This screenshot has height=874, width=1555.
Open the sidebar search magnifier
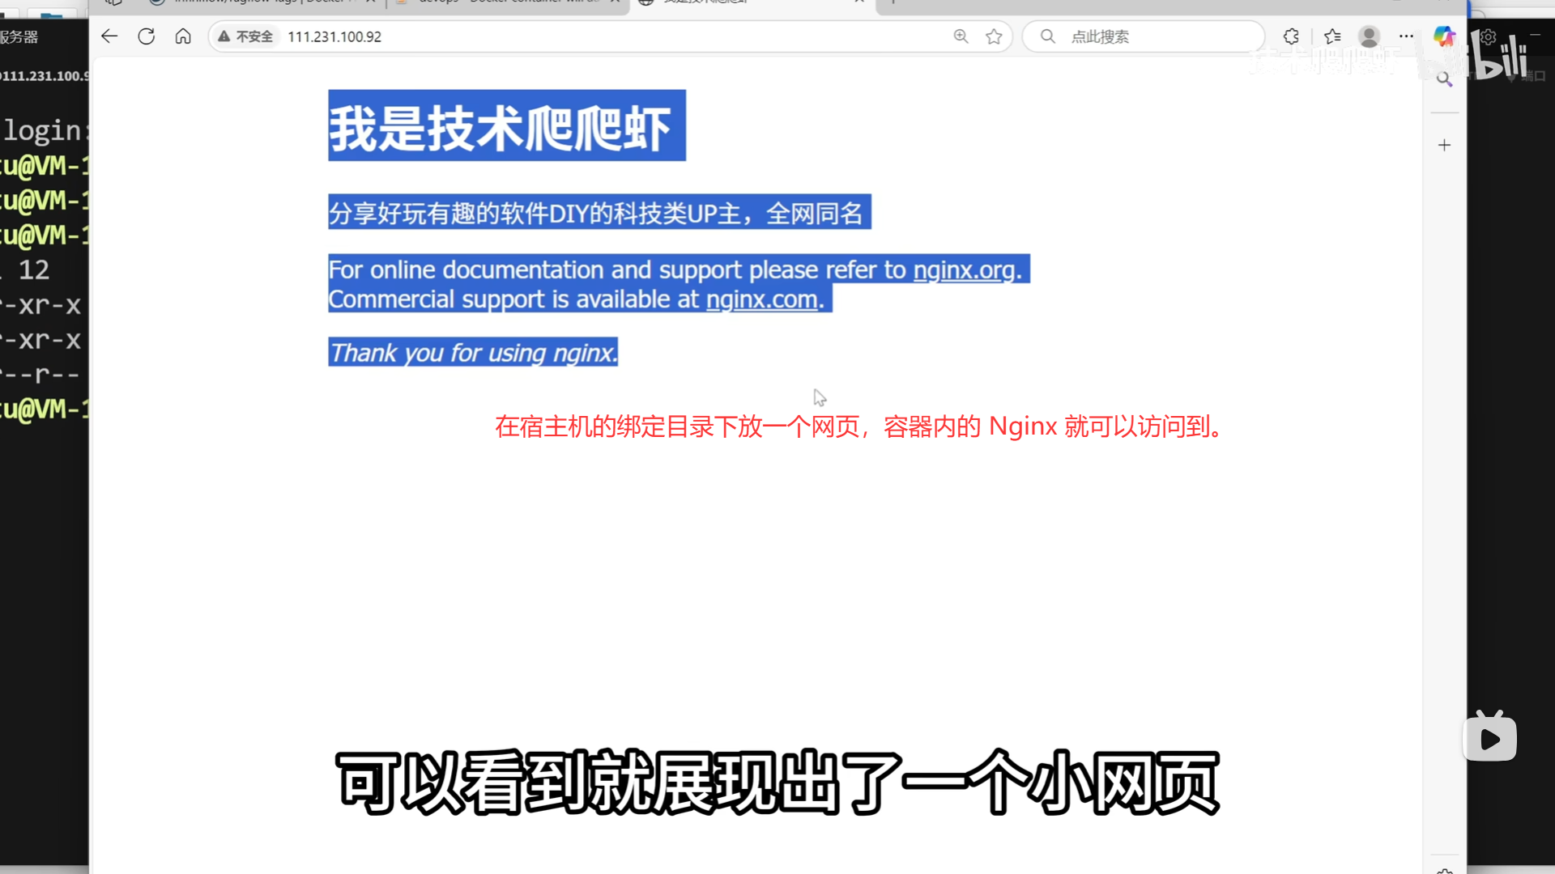click(1444, 79)
